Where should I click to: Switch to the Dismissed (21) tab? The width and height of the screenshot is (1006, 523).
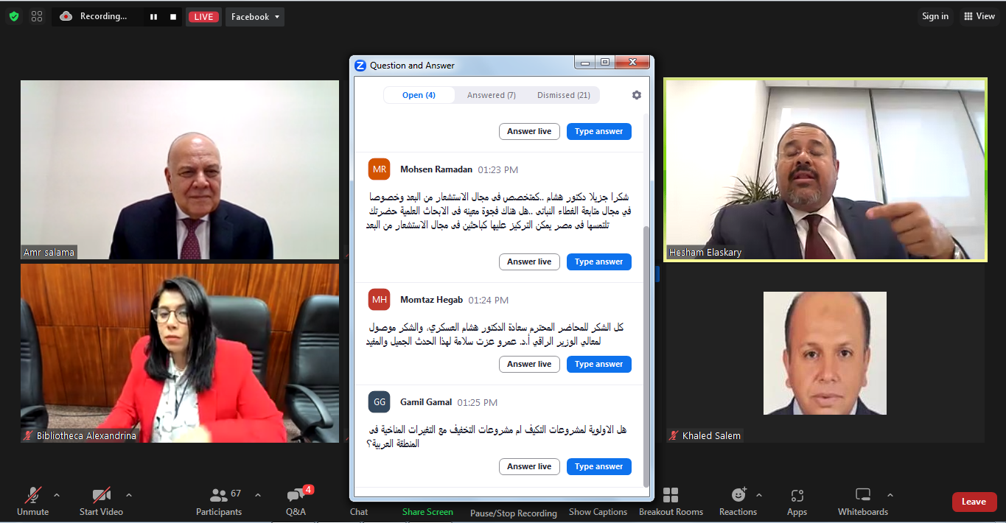coord(563,95)
